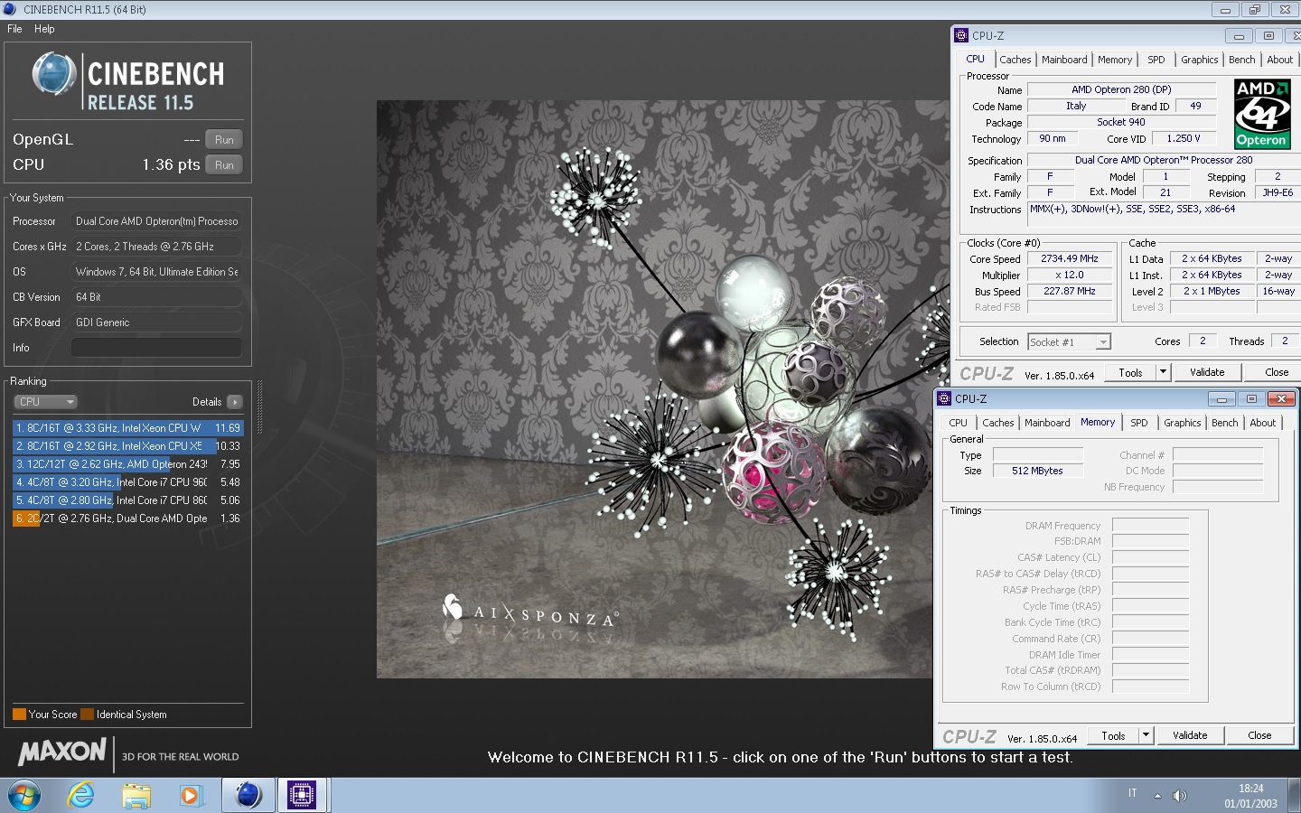Minimize the lower CPU-Z window
This screenshot has height=813, width=1301.
1221,398
